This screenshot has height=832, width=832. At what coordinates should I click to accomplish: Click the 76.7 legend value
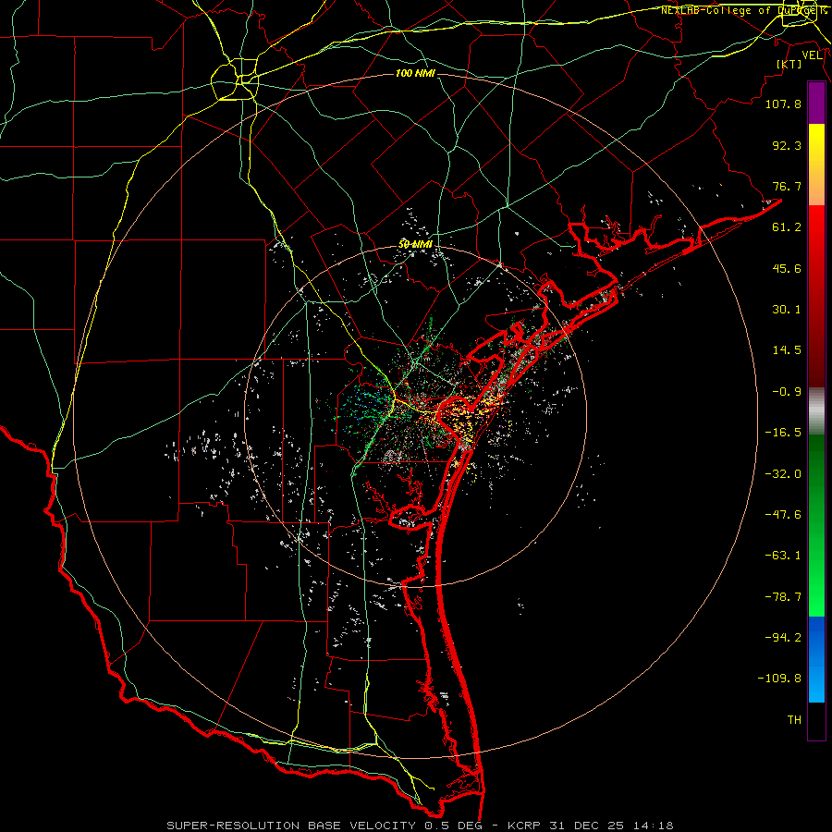pyautogui.click(x=787, y=186)
